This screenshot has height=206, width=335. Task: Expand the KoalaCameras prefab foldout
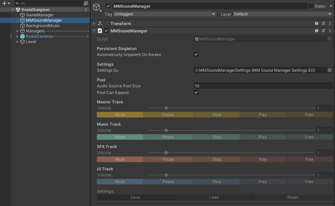(x=18, y=36)
